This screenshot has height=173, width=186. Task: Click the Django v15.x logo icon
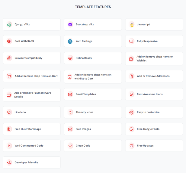coord(9,25)
